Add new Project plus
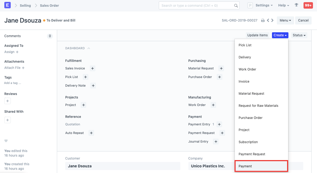 click(84, 105)
